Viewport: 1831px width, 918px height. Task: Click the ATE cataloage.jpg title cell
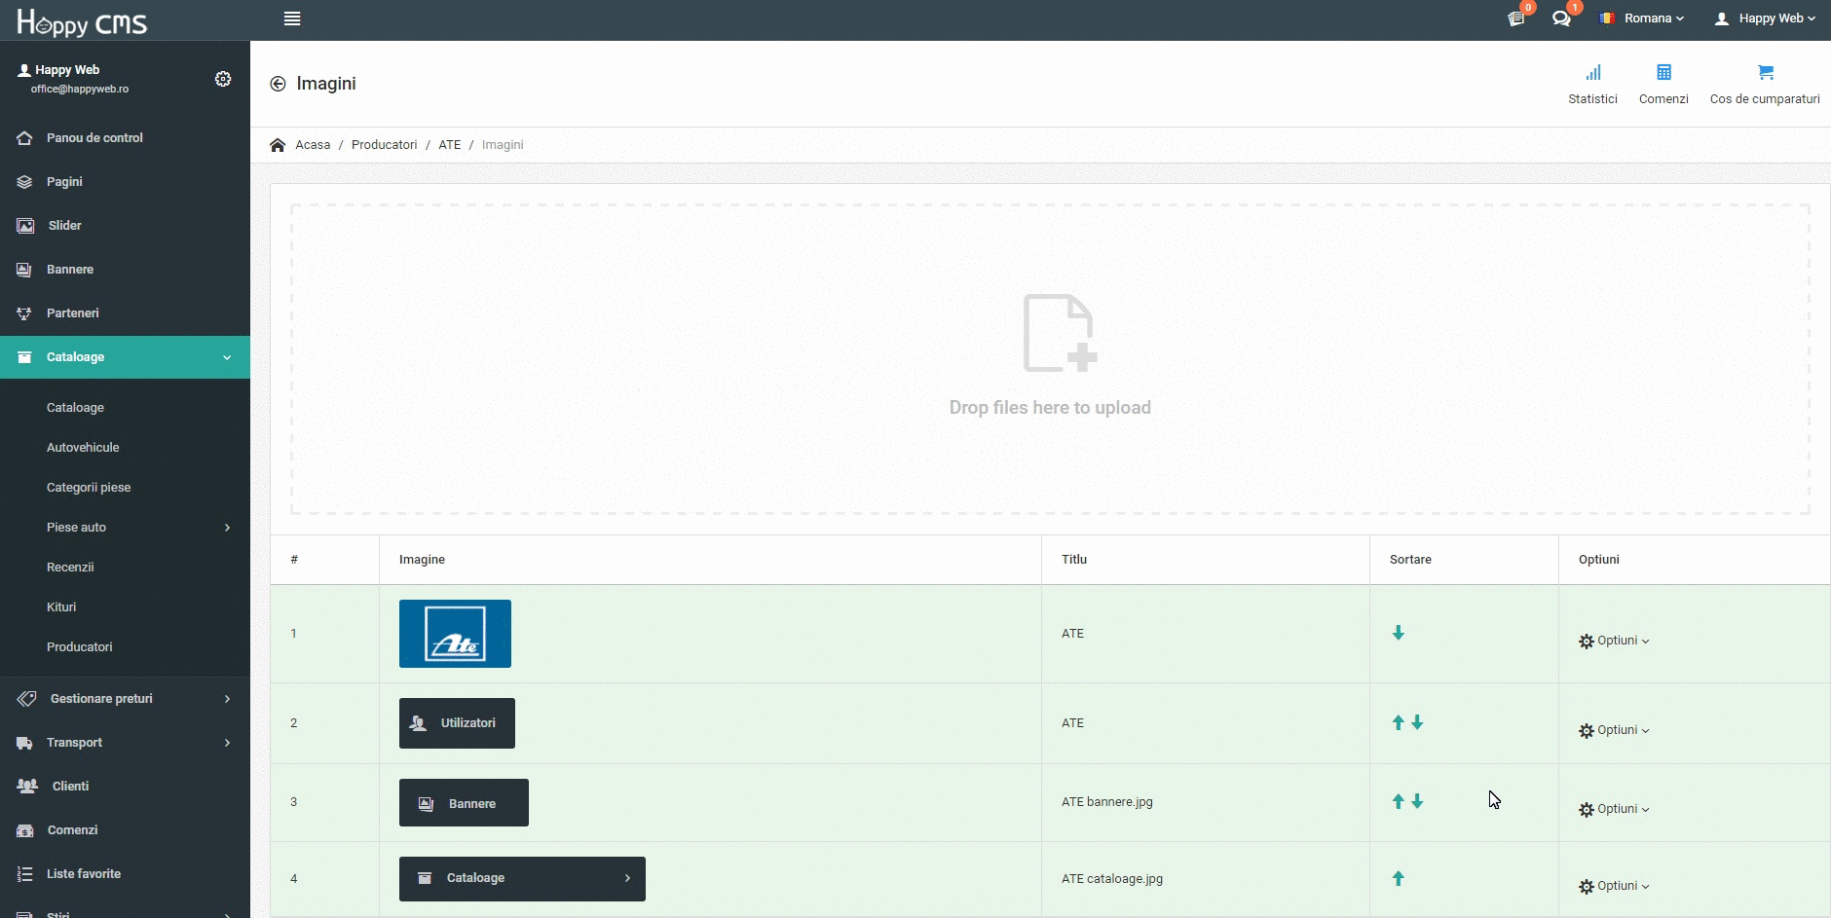[x=1206, y=879]
